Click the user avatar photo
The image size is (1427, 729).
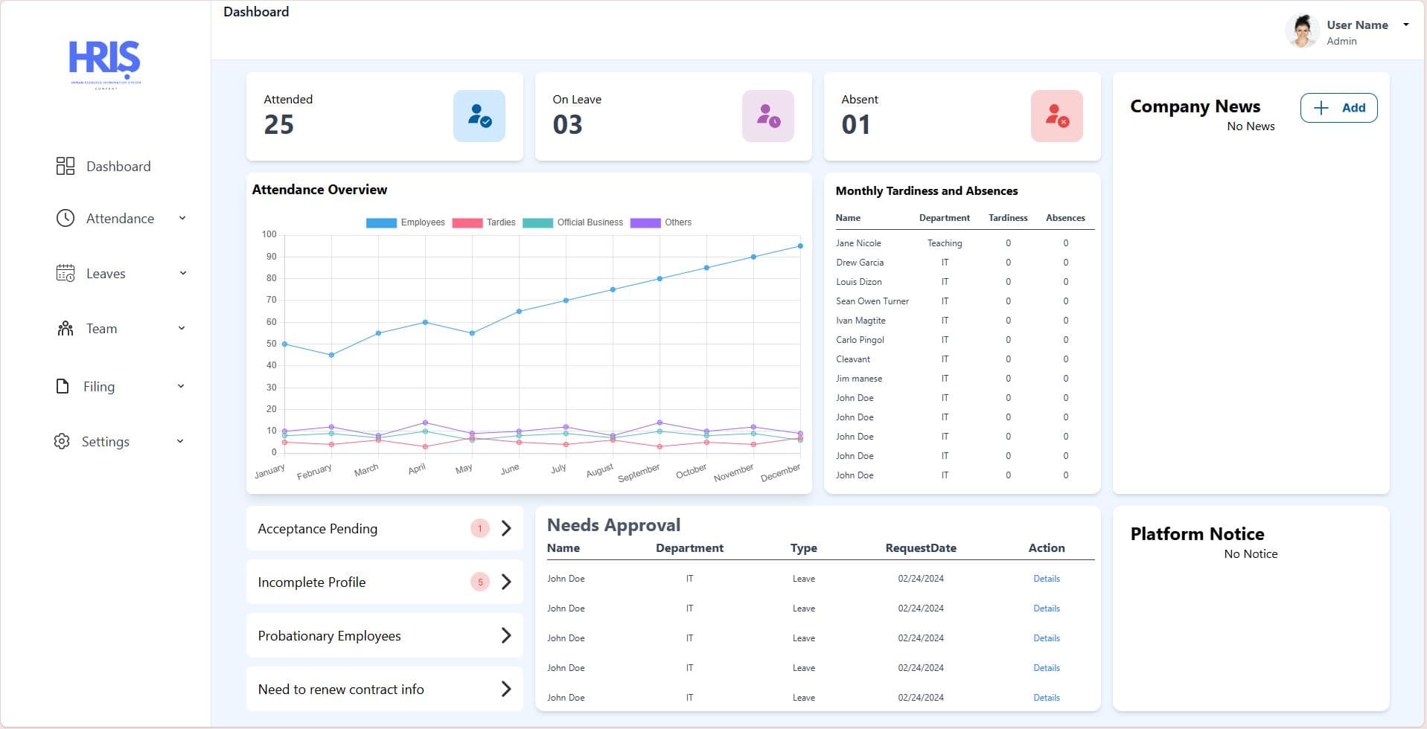click(1302, 31)
